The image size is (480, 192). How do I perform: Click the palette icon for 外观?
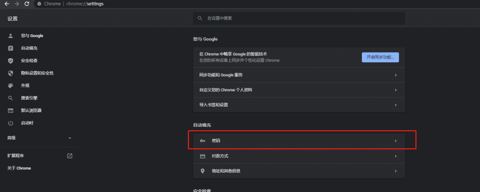coord(10,86)
